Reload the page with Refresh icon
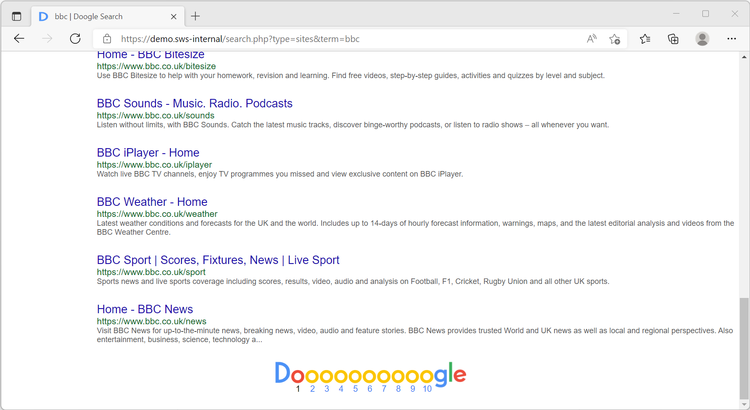Screen dimensions: 750x410 click(x=75, y=39)
